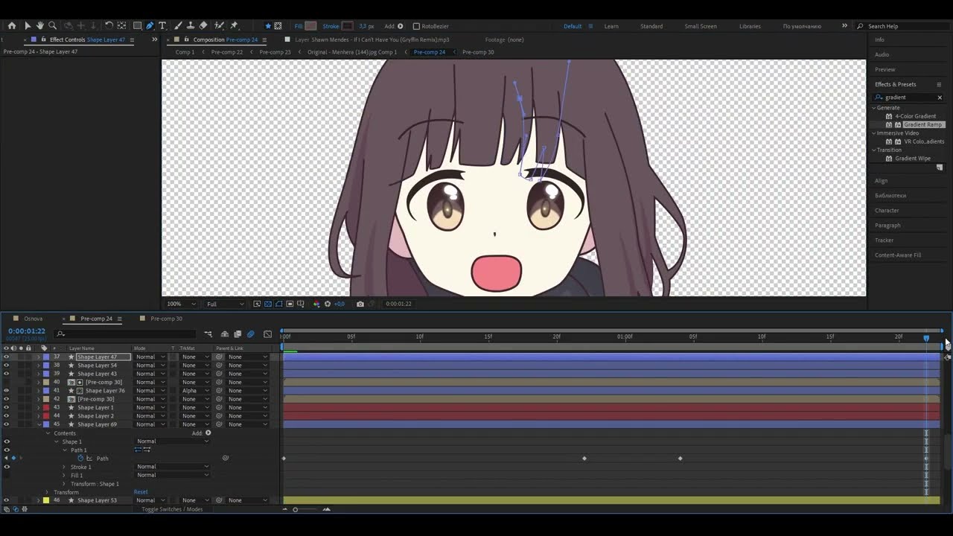Screen dimensions: 953x536
Task: Select the Learn workspace
Action: 611,26
